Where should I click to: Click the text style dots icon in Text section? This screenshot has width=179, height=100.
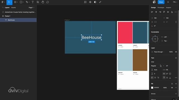[x=176, y=58]
